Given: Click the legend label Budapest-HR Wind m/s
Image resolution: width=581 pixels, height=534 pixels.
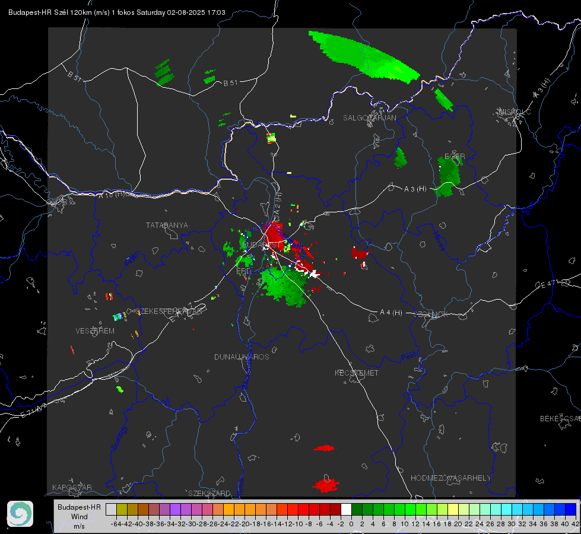Looking at the screenshot, I should coord(80,517).
